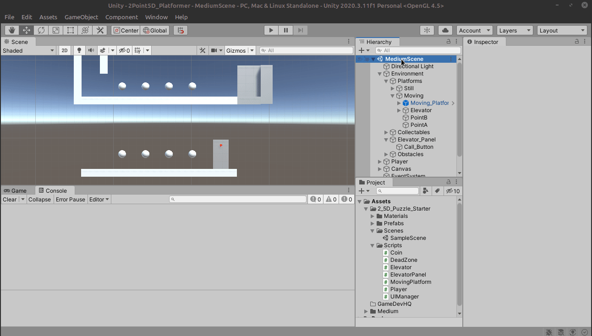The height and width of the screenshot is (336, 592).
Task: Toggle hidden objects visibility in Scene
Action: (x=124, y=50)
